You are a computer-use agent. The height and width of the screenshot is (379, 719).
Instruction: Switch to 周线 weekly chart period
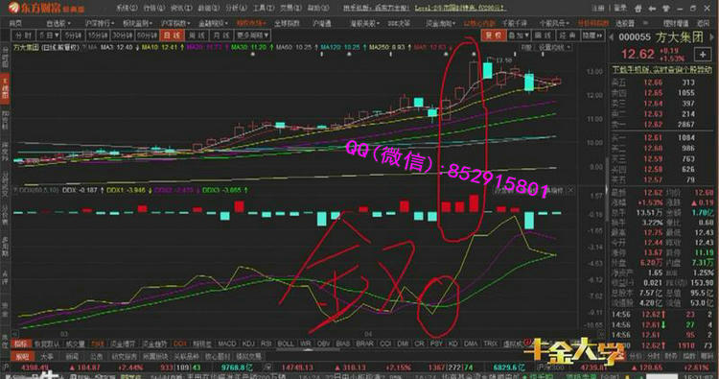click(197, 36)
